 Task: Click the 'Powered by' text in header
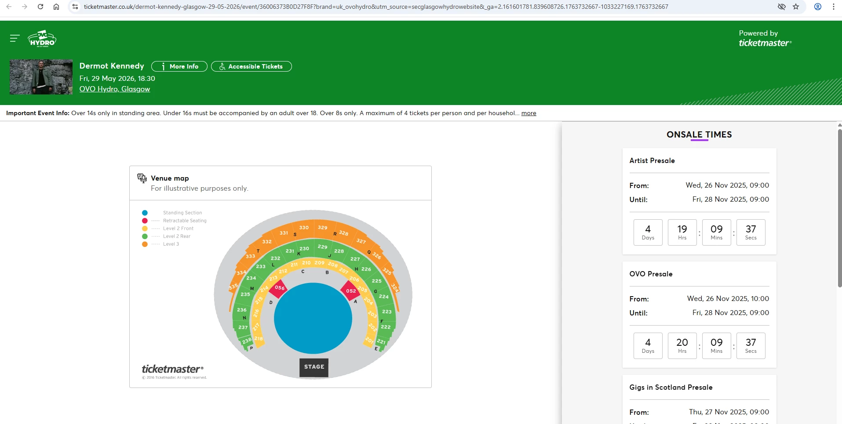pos(758,33)
